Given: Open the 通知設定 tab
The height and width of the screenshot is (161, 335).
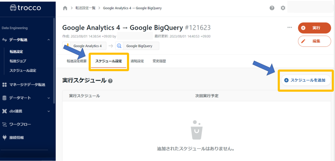Looking at the screenshot, I should (137, 61).
